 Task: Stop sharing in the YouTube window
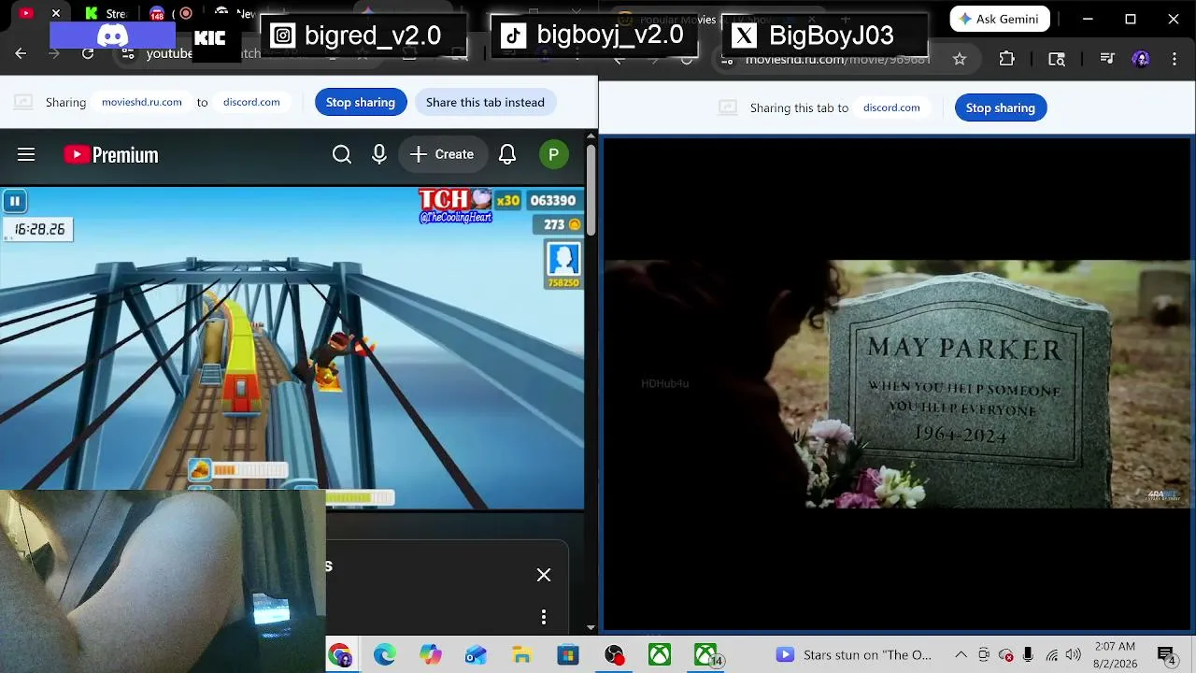pyautogui.click(x=361, y=102)
